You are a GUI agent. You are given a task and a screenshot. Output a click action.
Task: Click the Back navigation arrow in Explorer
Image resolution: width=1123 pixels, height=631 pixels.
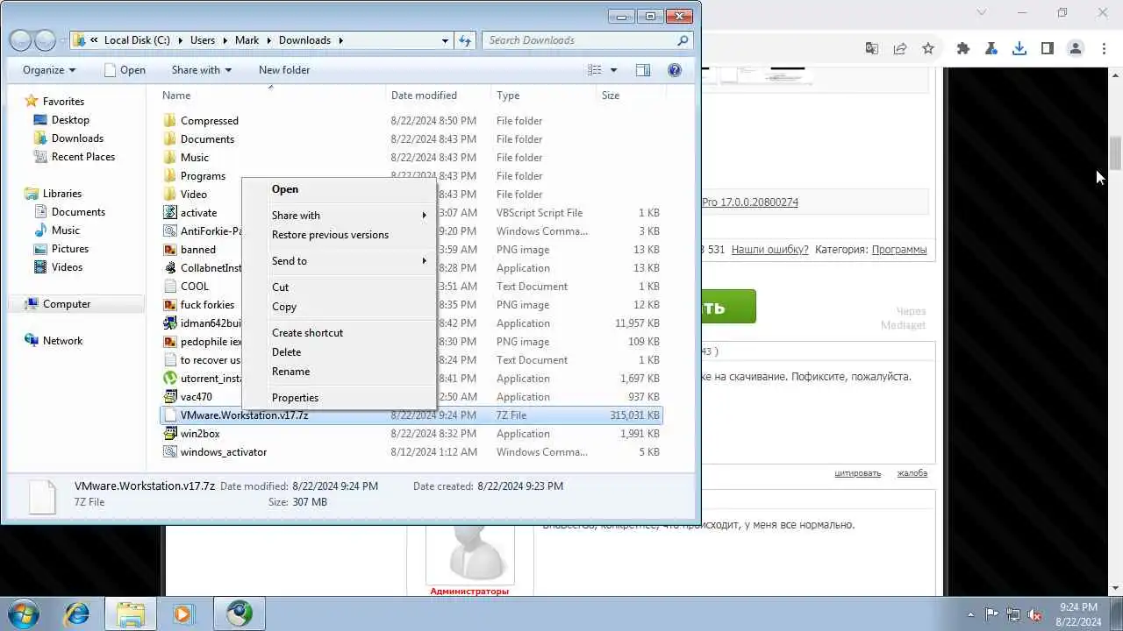(21, 40)
